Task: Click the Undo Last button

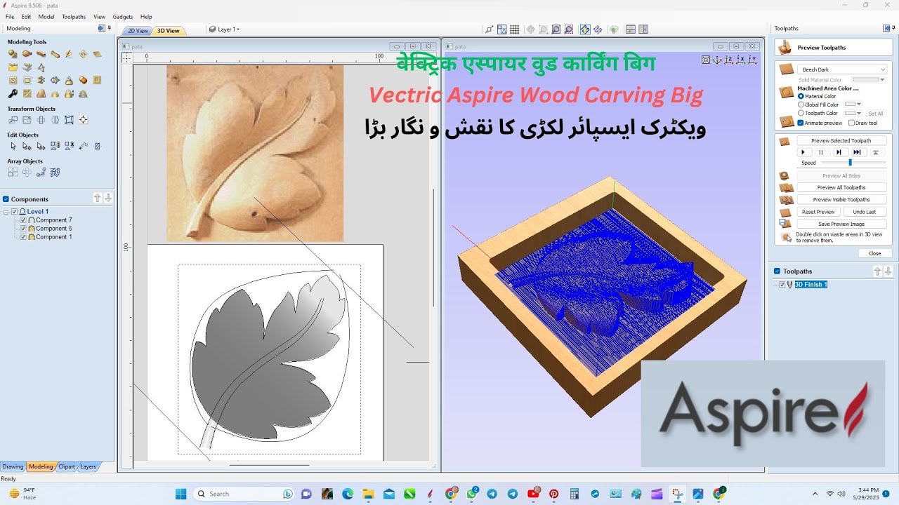Action: coord(865,212)
